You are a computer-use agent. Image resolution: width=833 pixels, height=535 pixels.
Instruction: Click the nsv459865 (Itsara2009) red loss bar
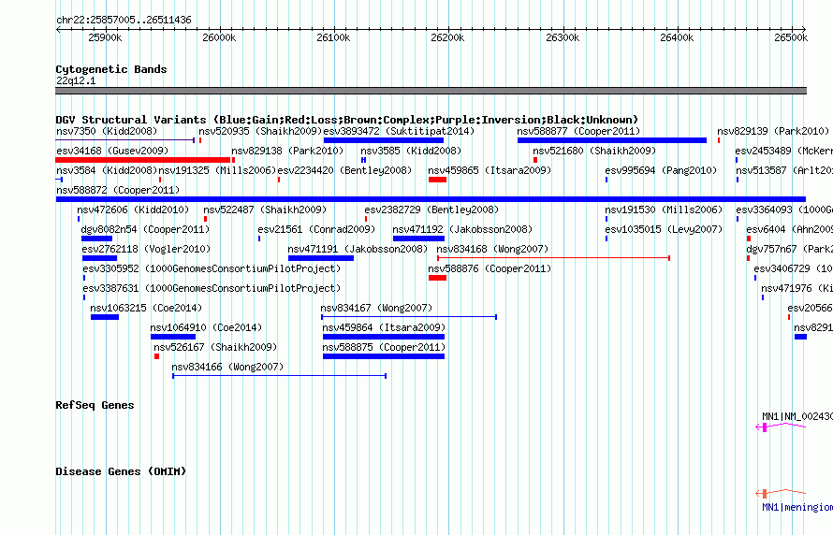click(437, 180)
